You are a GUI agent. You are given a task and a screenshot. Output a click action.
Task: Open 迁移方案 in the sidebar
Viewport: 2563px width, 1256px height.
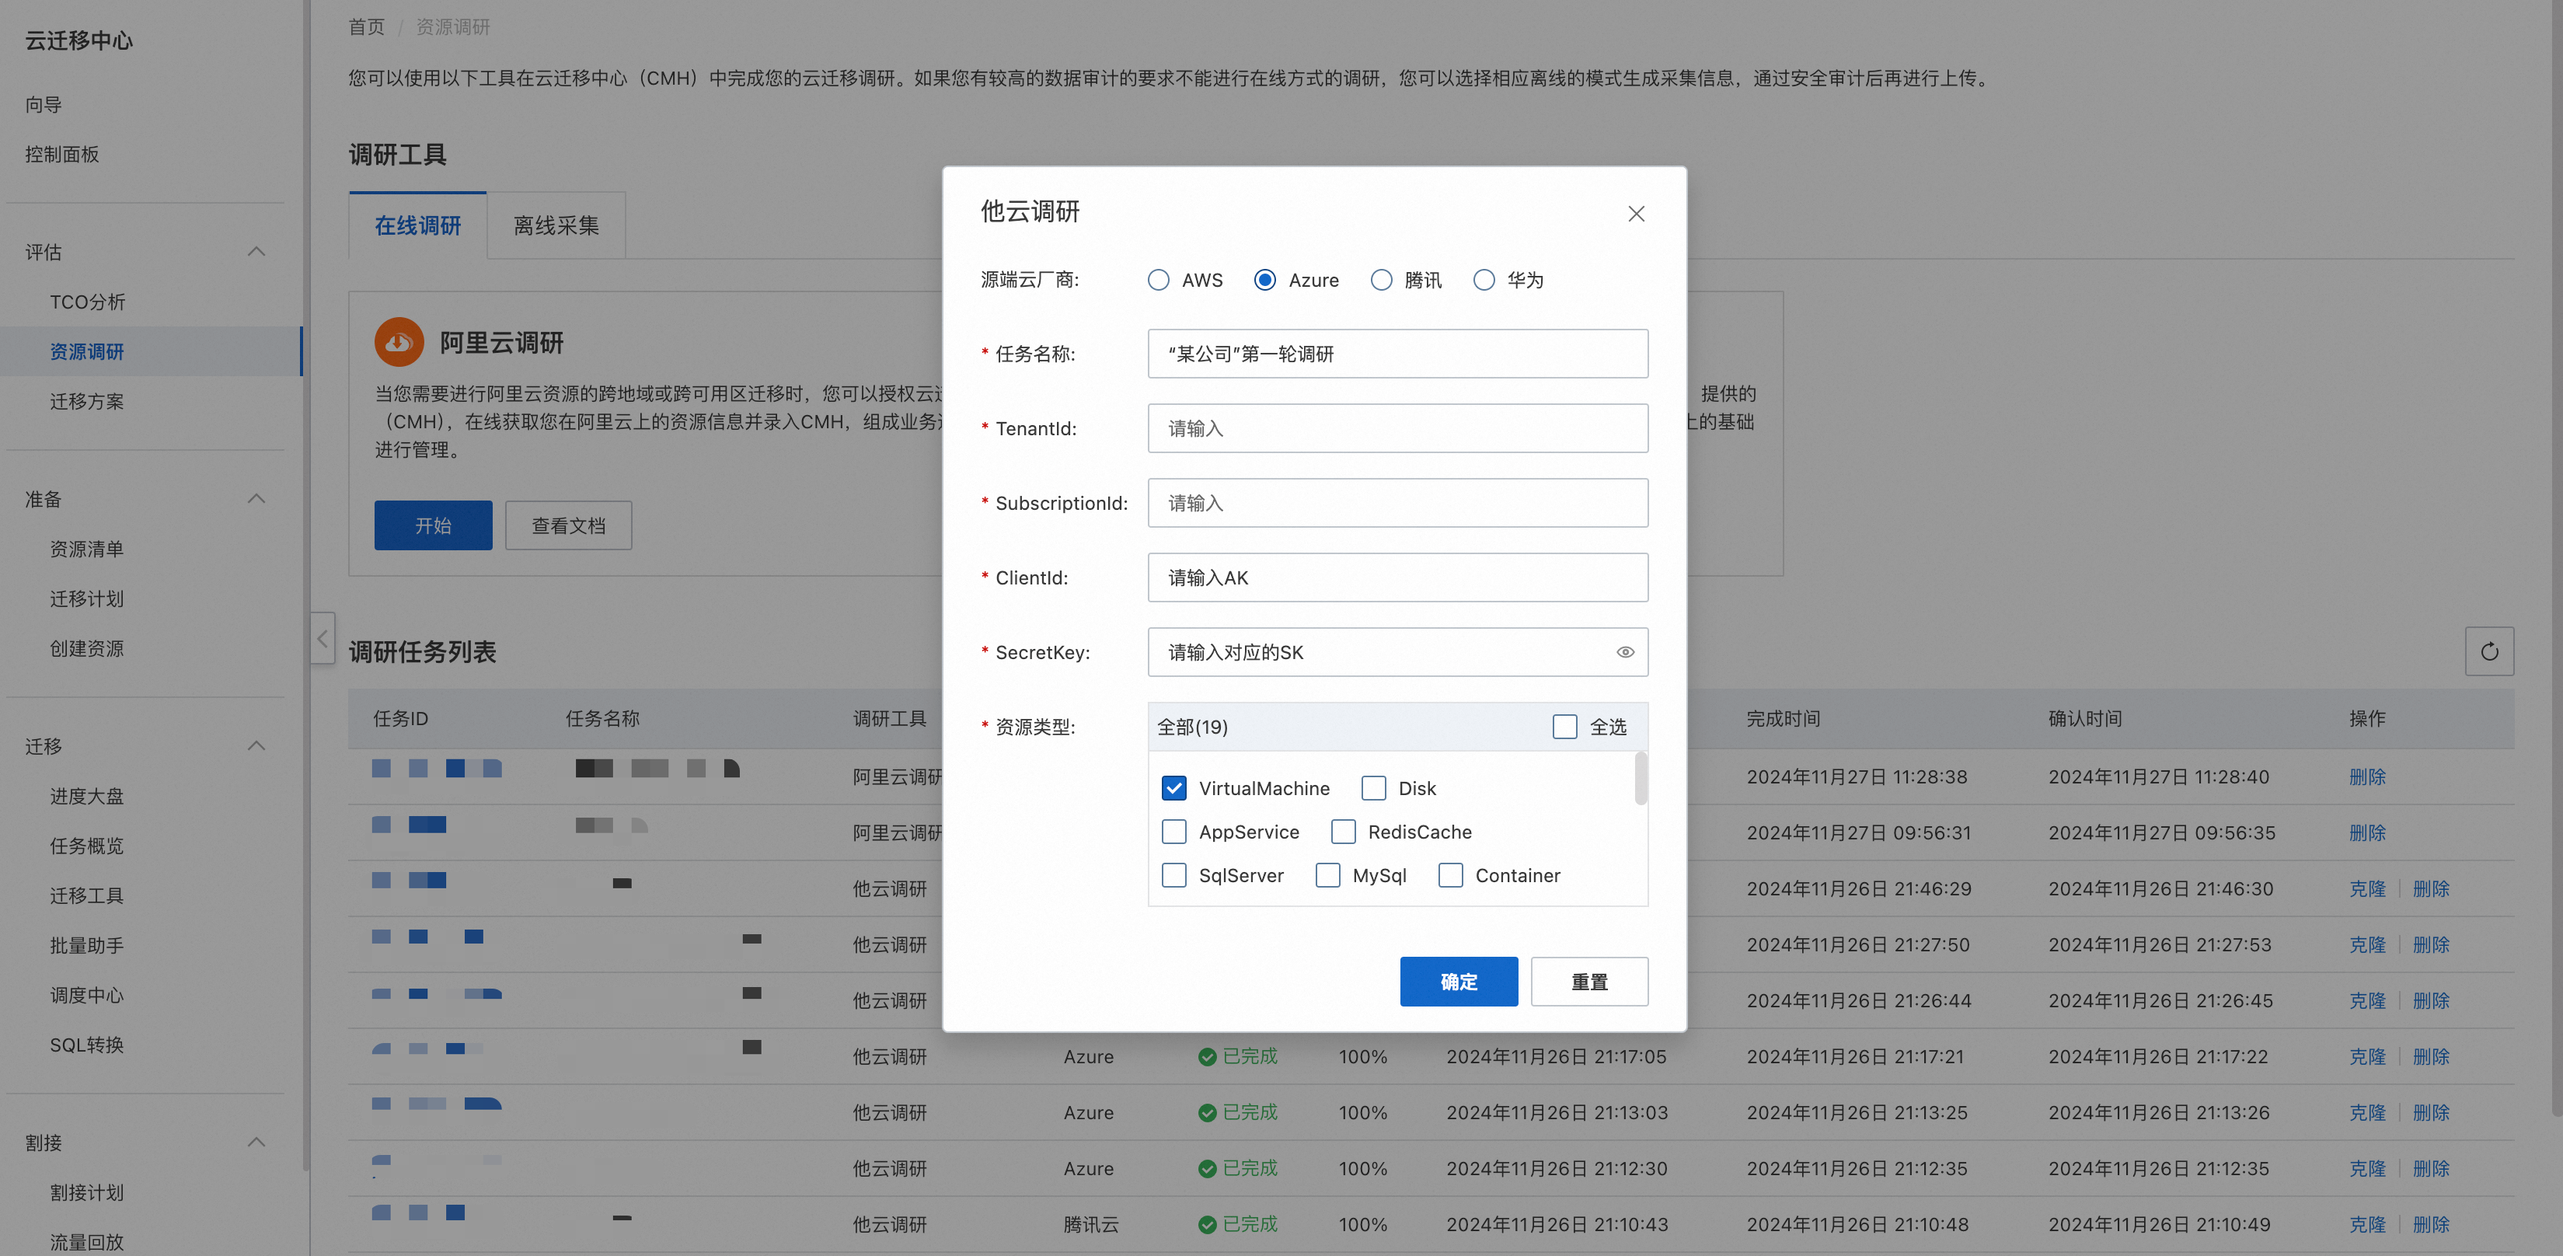point(88,401)
